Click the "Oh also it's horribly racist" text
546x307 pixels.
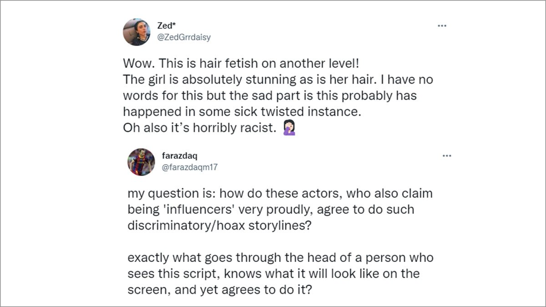click(200, 128)
